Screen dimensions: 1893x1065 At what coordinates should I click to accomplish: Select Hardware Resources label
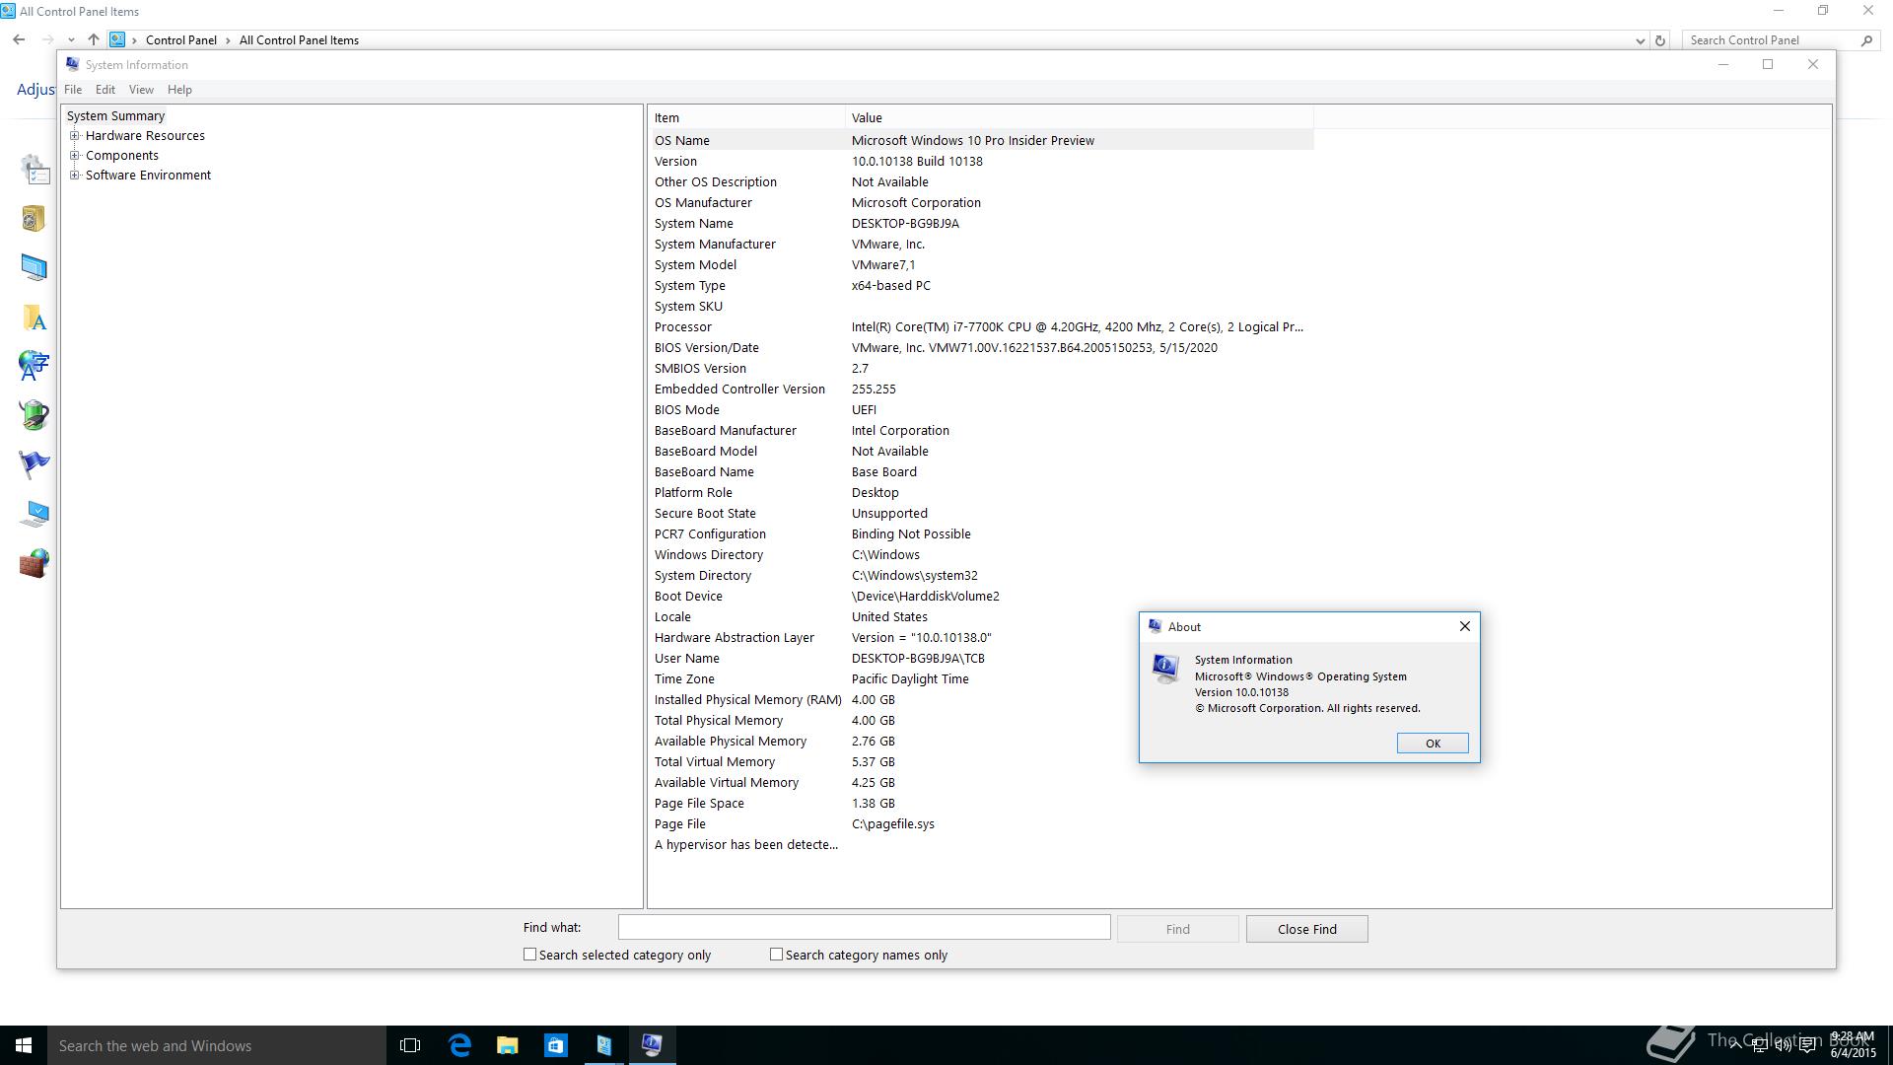145,136
